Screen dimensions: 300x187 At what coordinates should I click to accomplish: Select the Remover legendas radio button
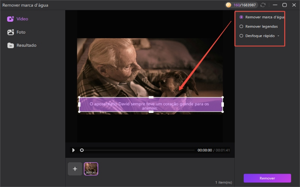pos(241,27)
